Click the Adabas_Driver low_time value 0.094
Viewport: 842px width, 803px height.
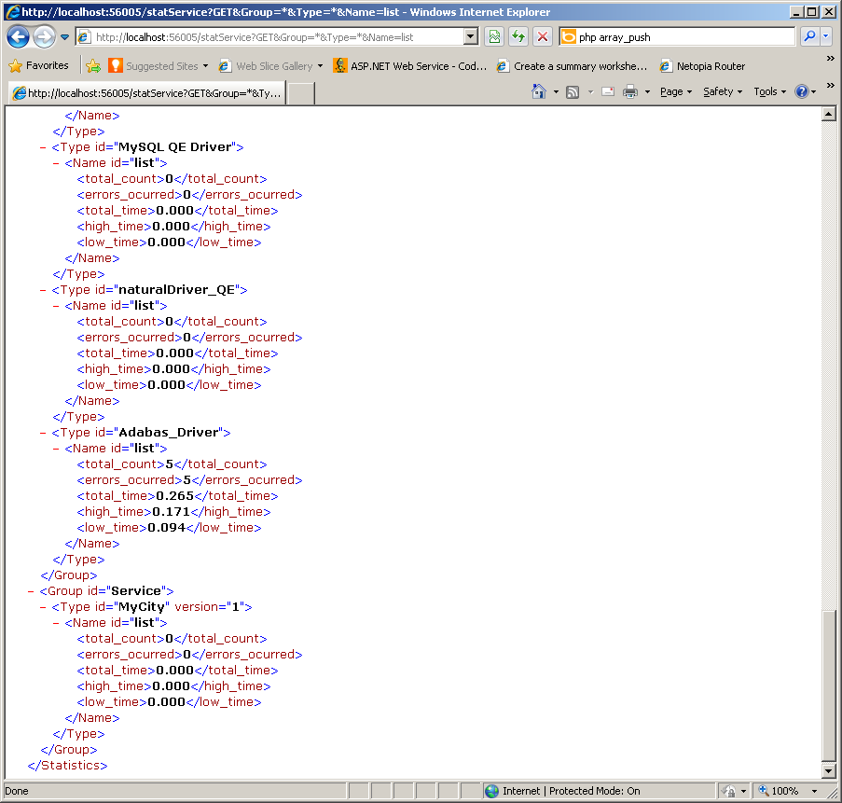pos(167,528)
